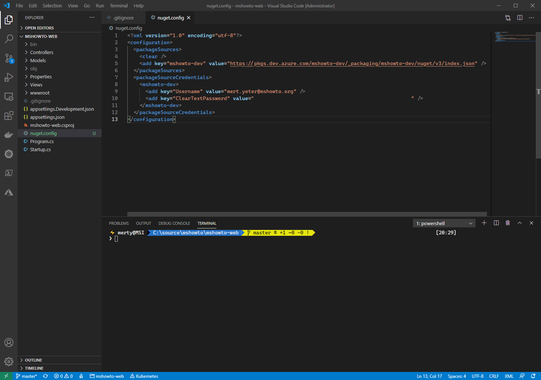
Task: Open the Run and Debug view
Action: pos(9,77)
